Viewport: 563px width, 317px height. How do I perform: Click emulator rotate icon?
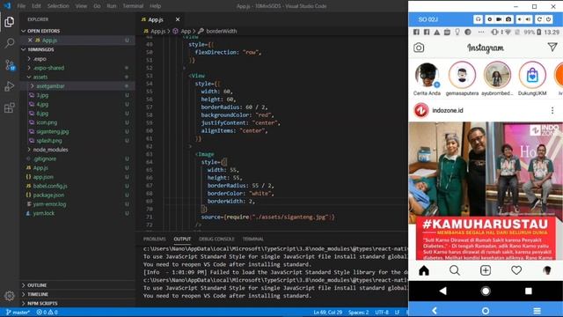click(x=539, y=19)
